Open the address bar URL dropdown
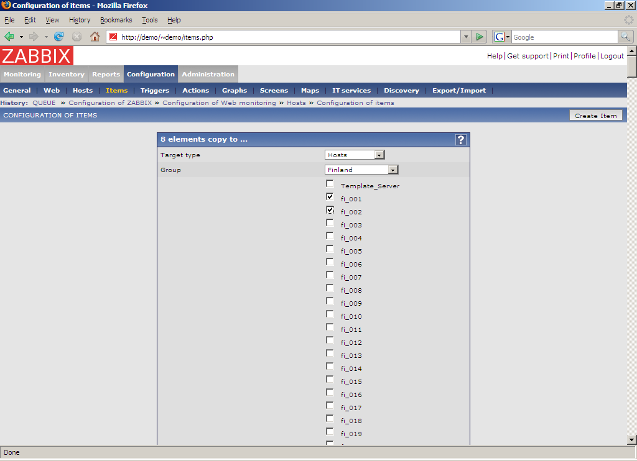 pos(466,37)
